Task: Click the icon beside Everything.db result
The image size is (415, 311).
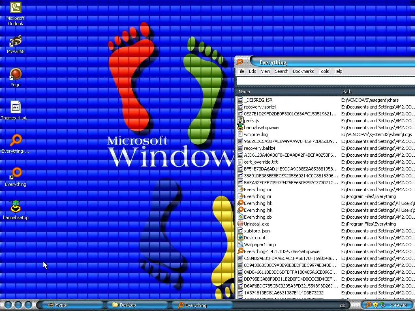Action: pyautogui.click(x=240, y=217)
